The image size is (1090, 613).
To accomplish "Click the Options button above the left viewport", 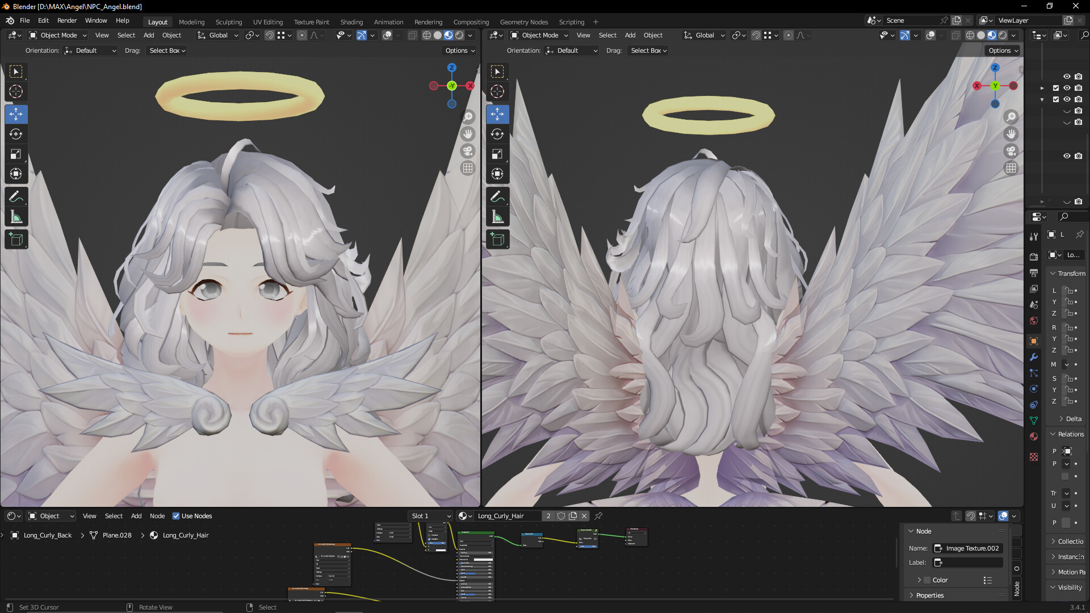I will [459, 51].
